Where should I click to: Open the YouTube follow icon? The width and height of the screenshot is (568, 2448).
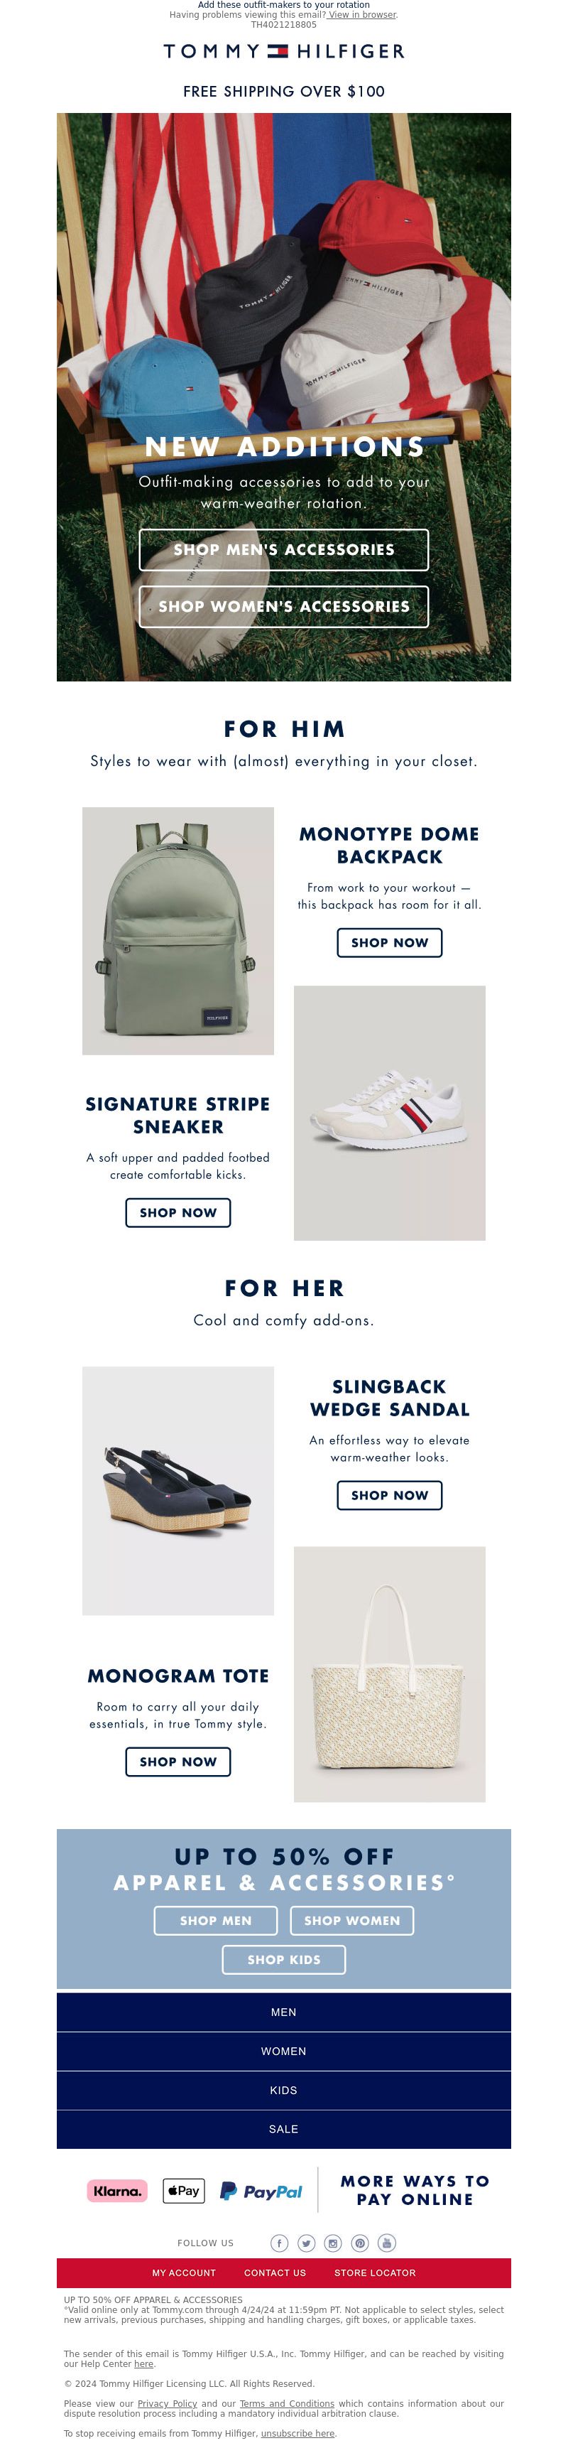pos(386,2243)
